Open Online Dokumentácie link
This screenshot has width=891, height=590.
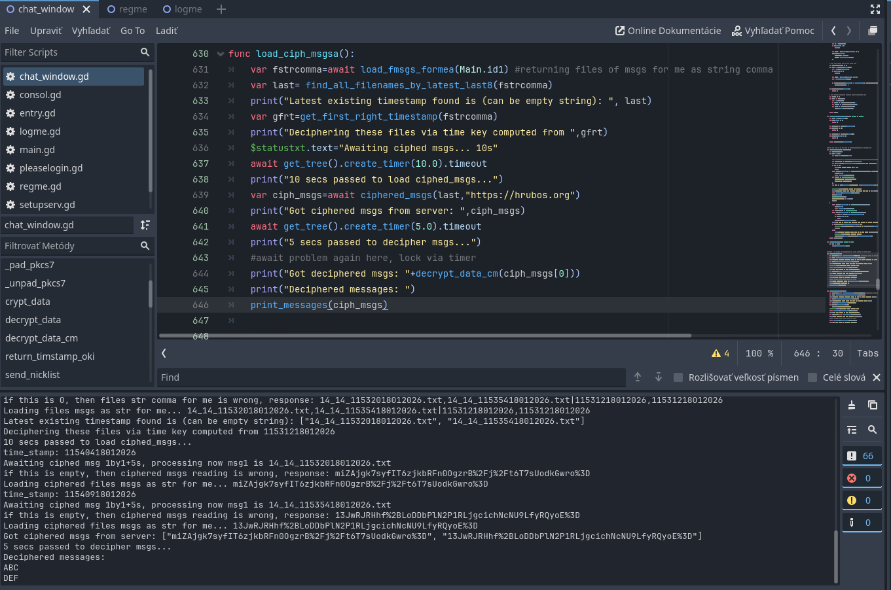tap(668, 31)
